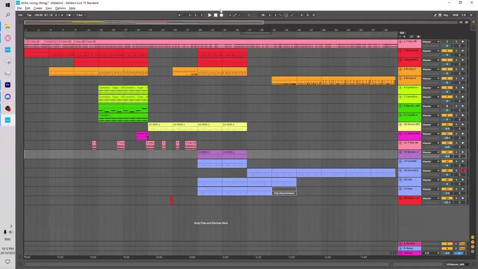Open Windows notification center icon
Viewport: 478px width, 269px height.
7,262
